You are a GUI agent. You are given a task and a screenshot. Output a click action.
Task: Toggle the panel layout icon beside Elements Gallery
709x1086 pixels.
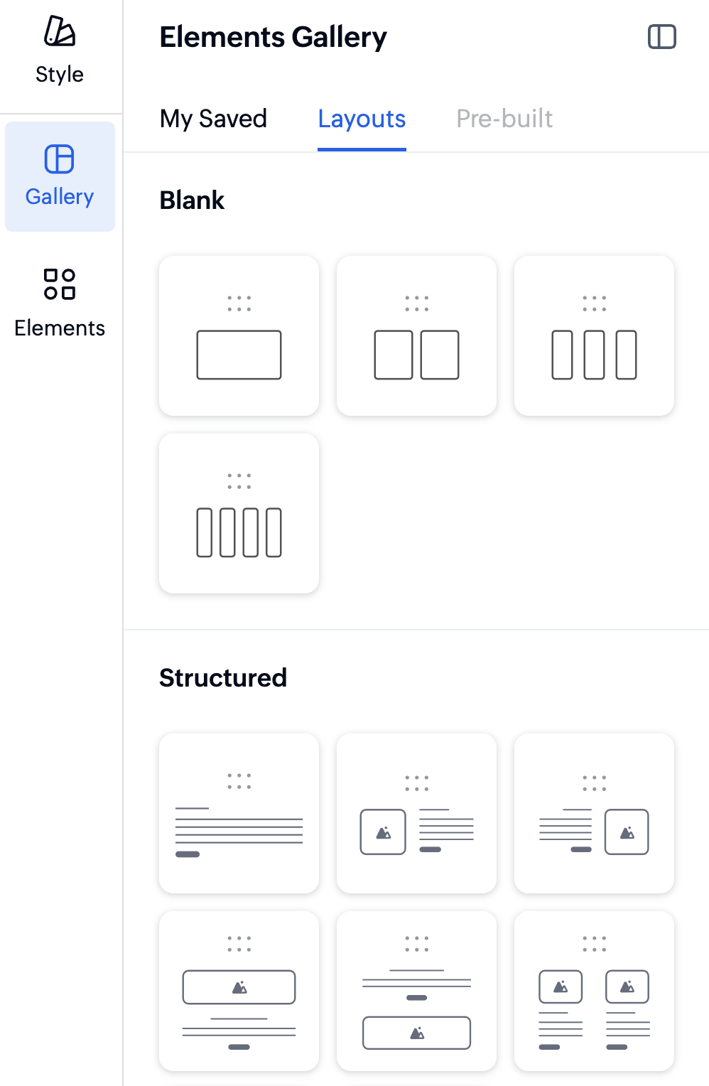(x=661, y=37)
